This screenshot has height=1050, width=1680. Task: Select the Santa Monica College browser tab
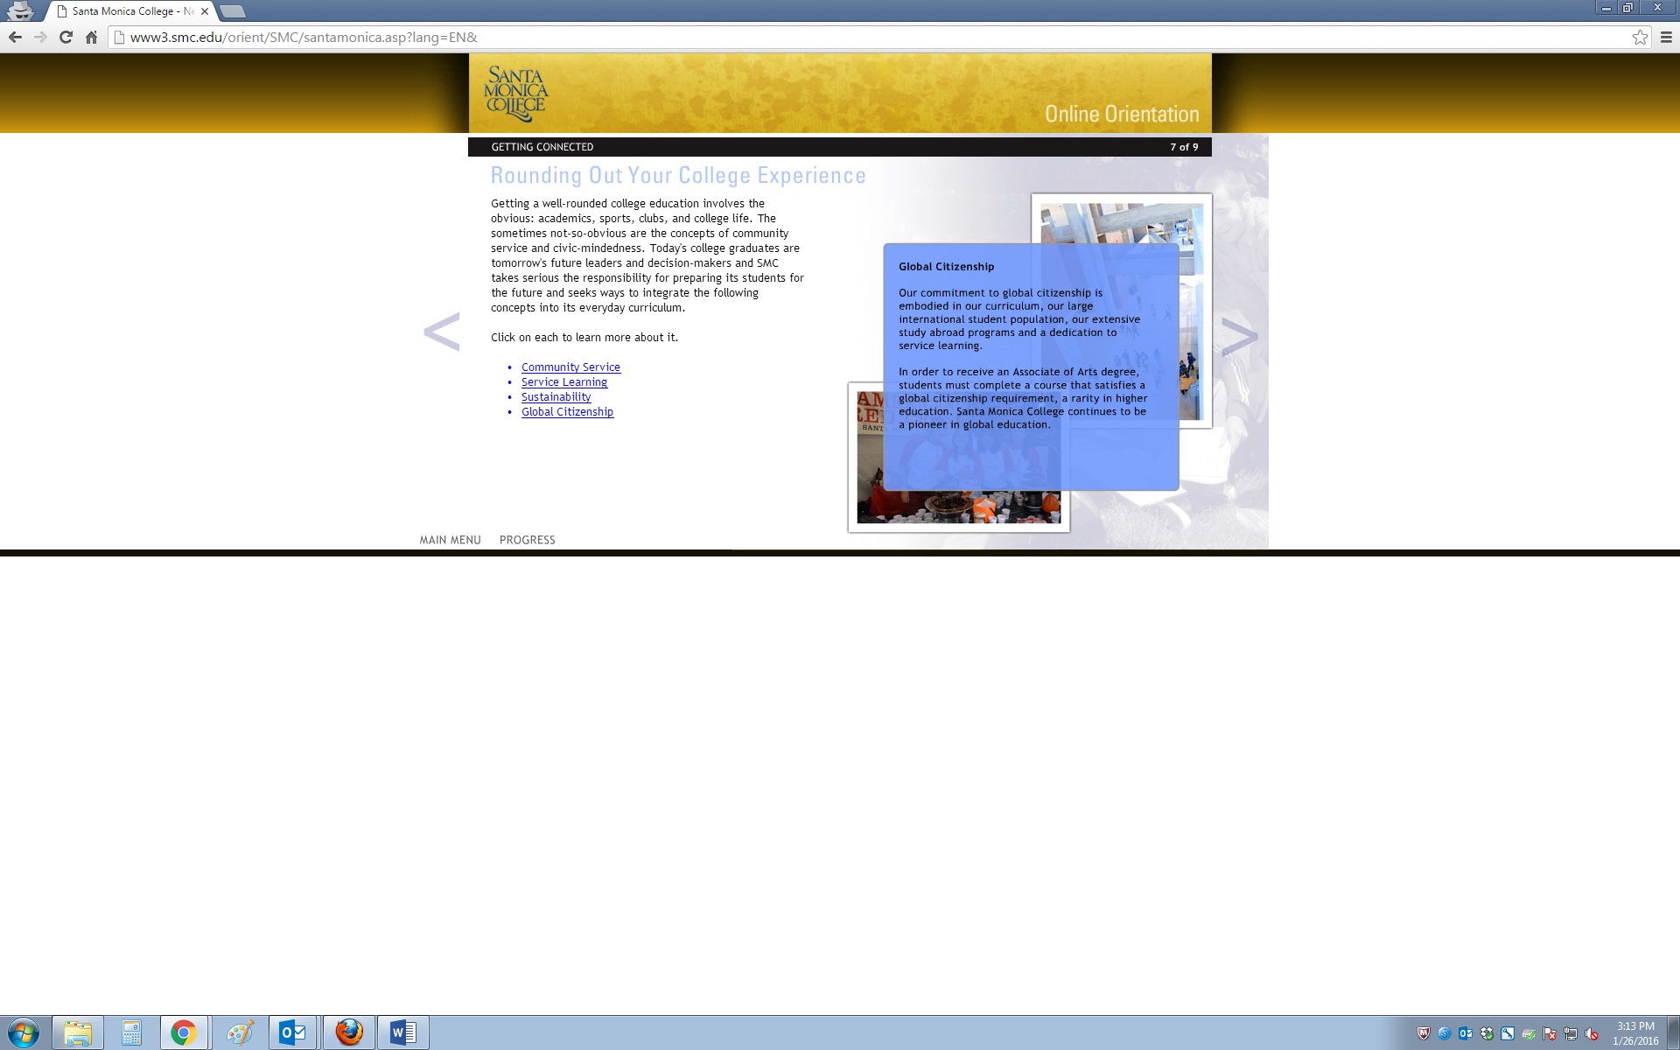click(127, 11)
